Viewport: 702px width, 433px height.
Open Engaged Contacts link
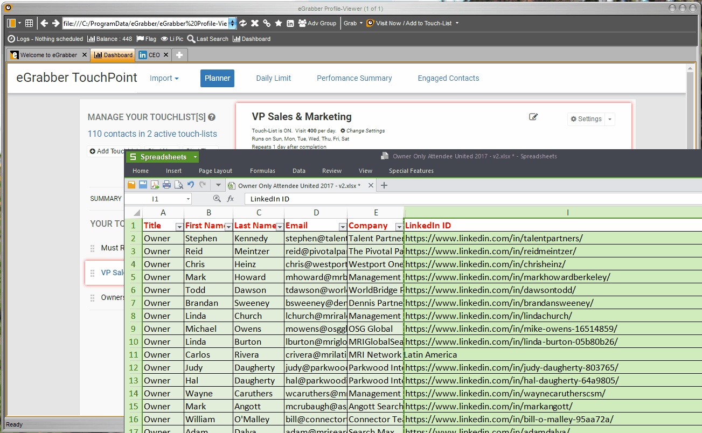(448, 78)
